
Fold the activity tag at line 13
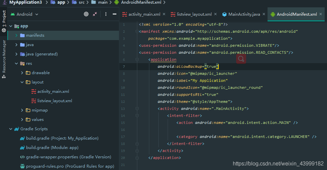pos(137,108)
